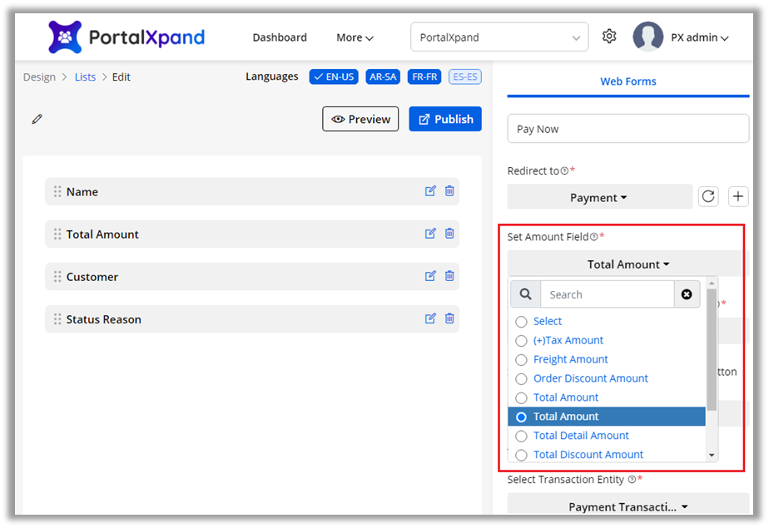Screen dimensions: 769x528
Task: Click edit icon for Customer field
Action: 430,276
